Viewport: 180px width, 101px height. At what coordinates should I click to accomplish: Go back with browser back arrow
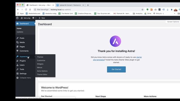tap(18, 10)
